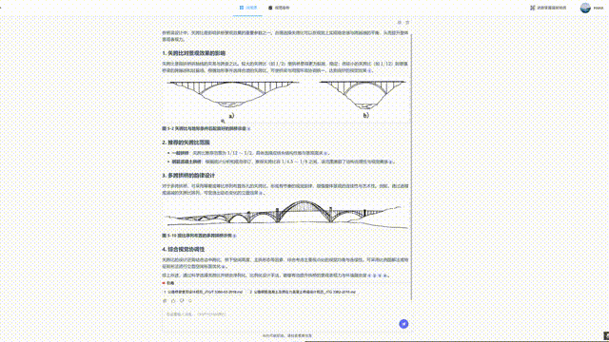This screenshot has height=342, width=609.
Task: Click citation icon after Figure 5-2 caption
Action: [249, 128]
